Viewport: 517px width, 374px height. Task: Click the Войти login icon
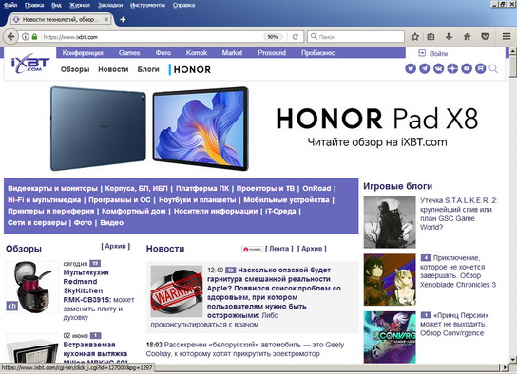click(422, 53)
